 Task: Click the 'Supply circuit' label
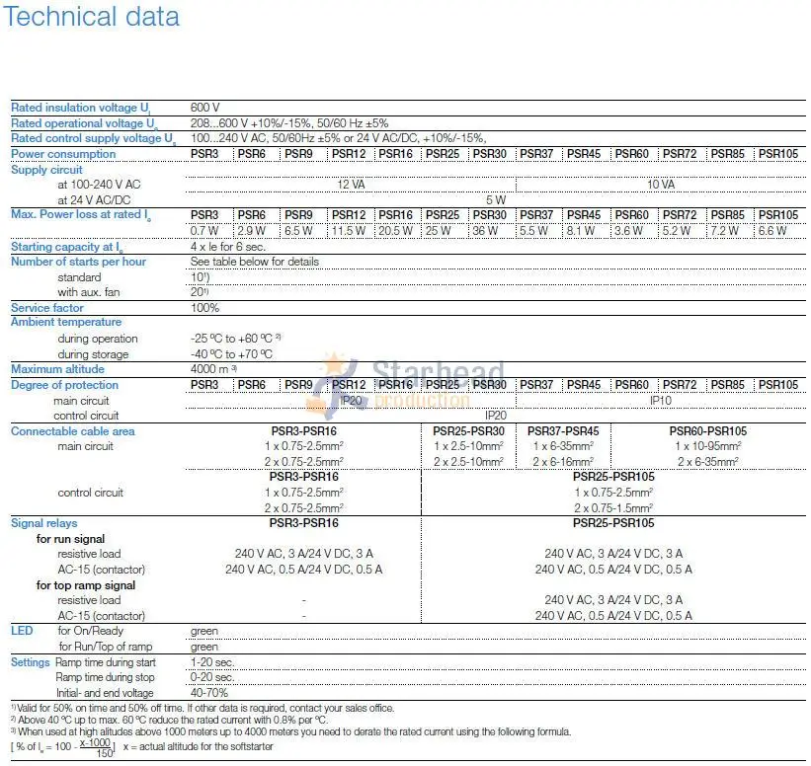(46, 170)
